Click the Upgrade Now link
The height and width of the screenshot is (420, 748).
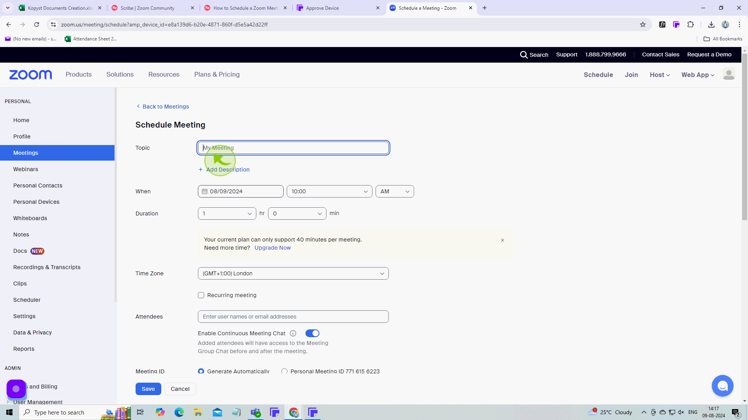(273, 248)
